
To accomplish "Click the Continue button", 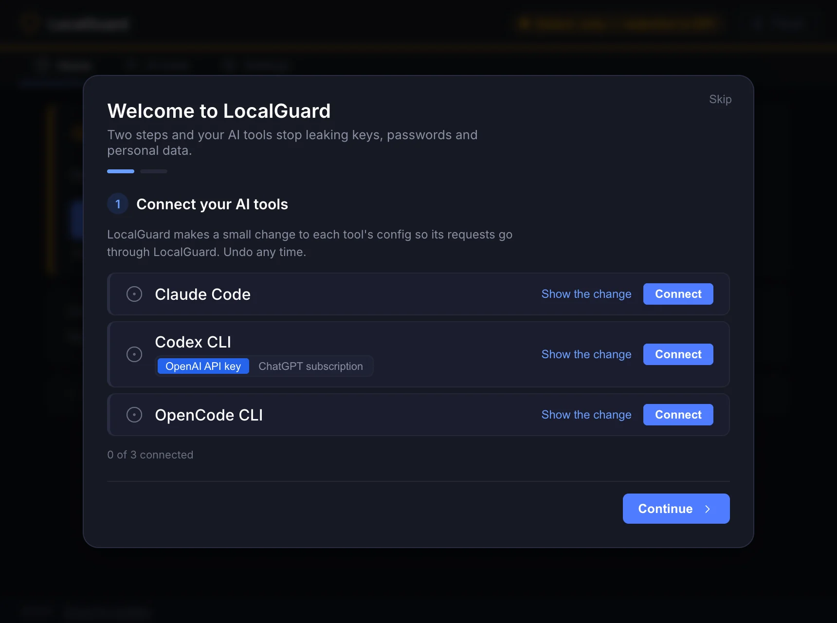I will (676, 509).
